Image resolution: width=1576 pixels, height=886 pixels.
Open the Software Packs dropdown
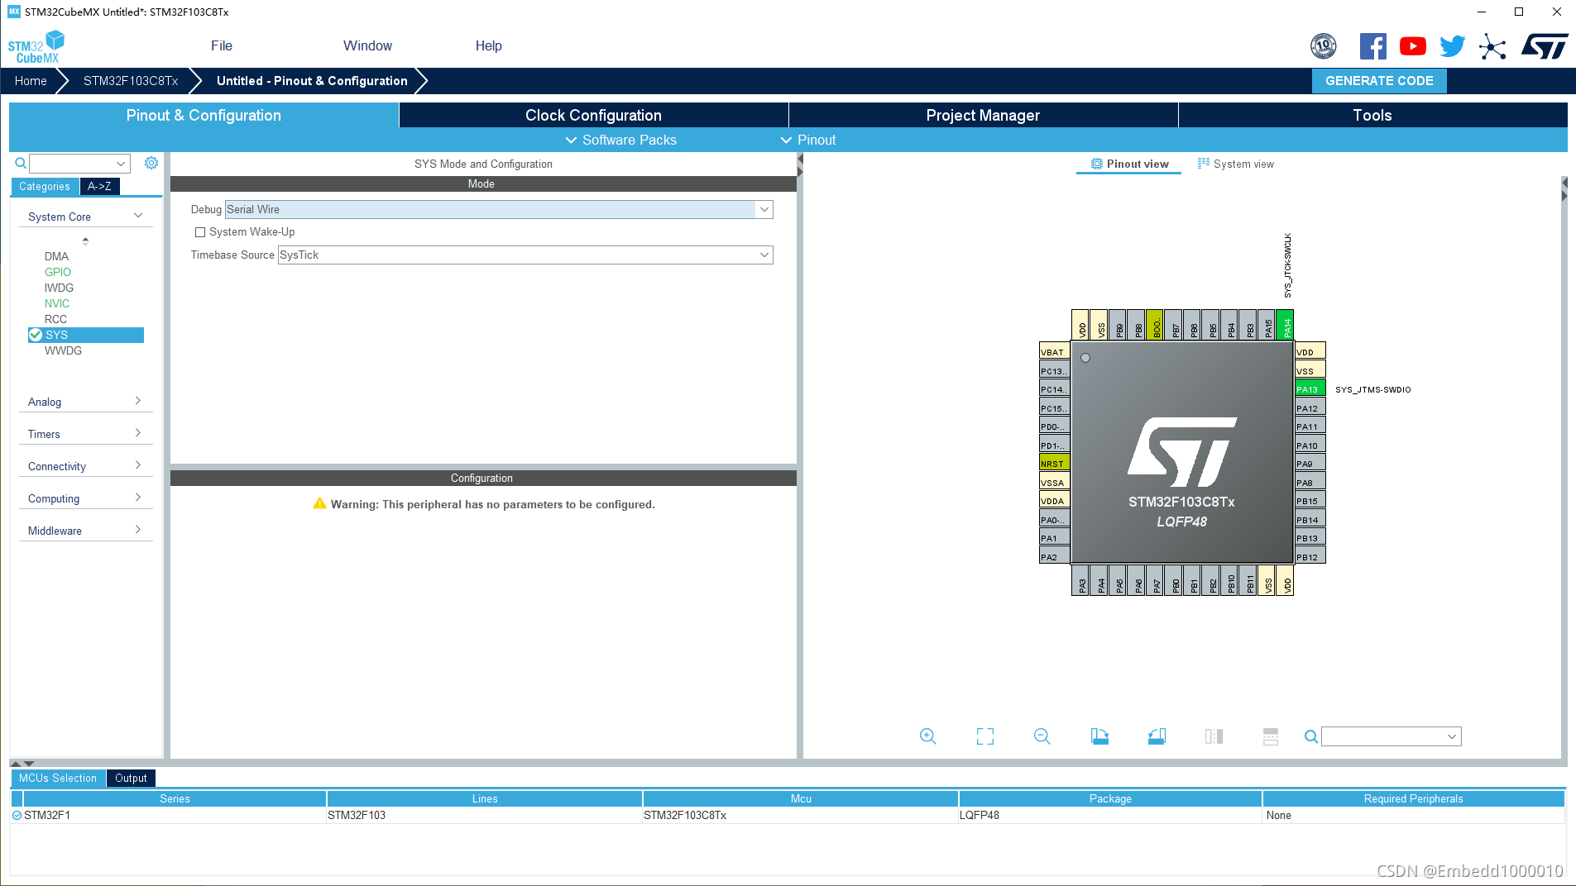click(620, 140)
